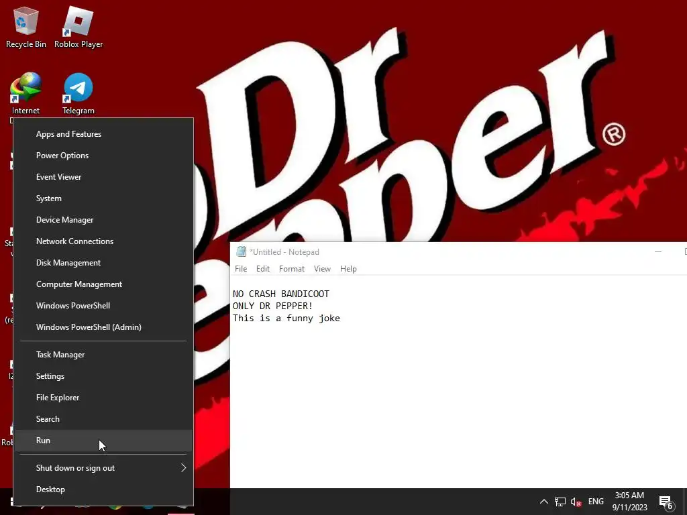Choose Search in the context menu

103,419
